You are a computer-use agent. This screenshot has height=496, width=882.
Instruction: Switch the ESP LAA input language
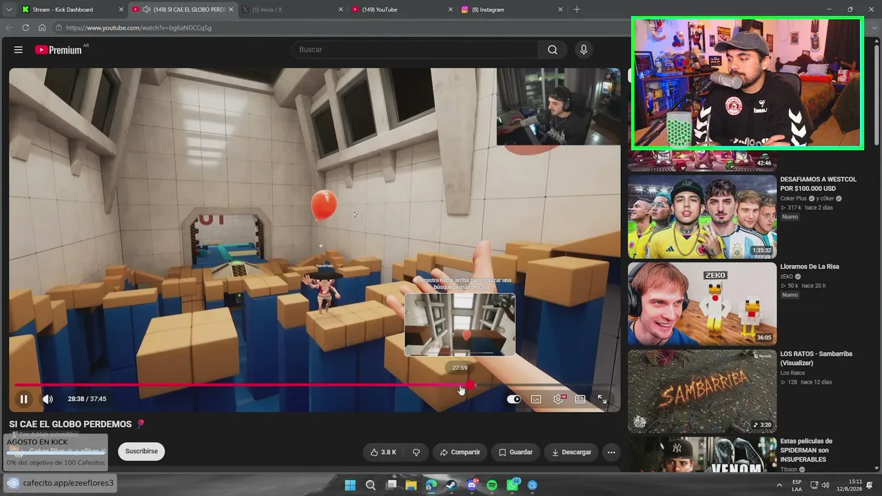tap(797, 485)
